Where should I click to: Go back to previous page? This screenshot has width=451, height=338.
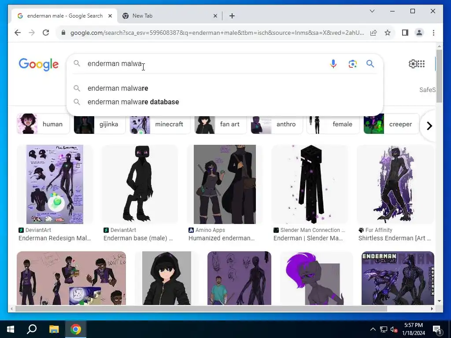click(18, 33)
